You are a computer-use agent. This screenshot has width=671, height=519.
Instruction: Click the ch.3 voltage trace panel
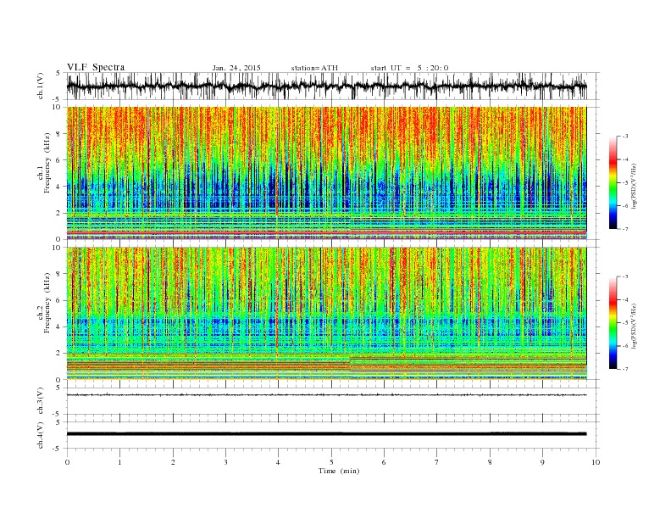point(333,401)
